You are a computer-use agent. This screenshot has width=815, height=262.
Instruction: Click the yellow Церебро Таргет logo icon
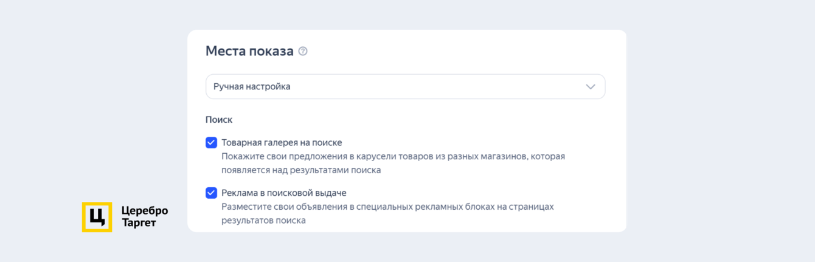click(x=97, y=217)
